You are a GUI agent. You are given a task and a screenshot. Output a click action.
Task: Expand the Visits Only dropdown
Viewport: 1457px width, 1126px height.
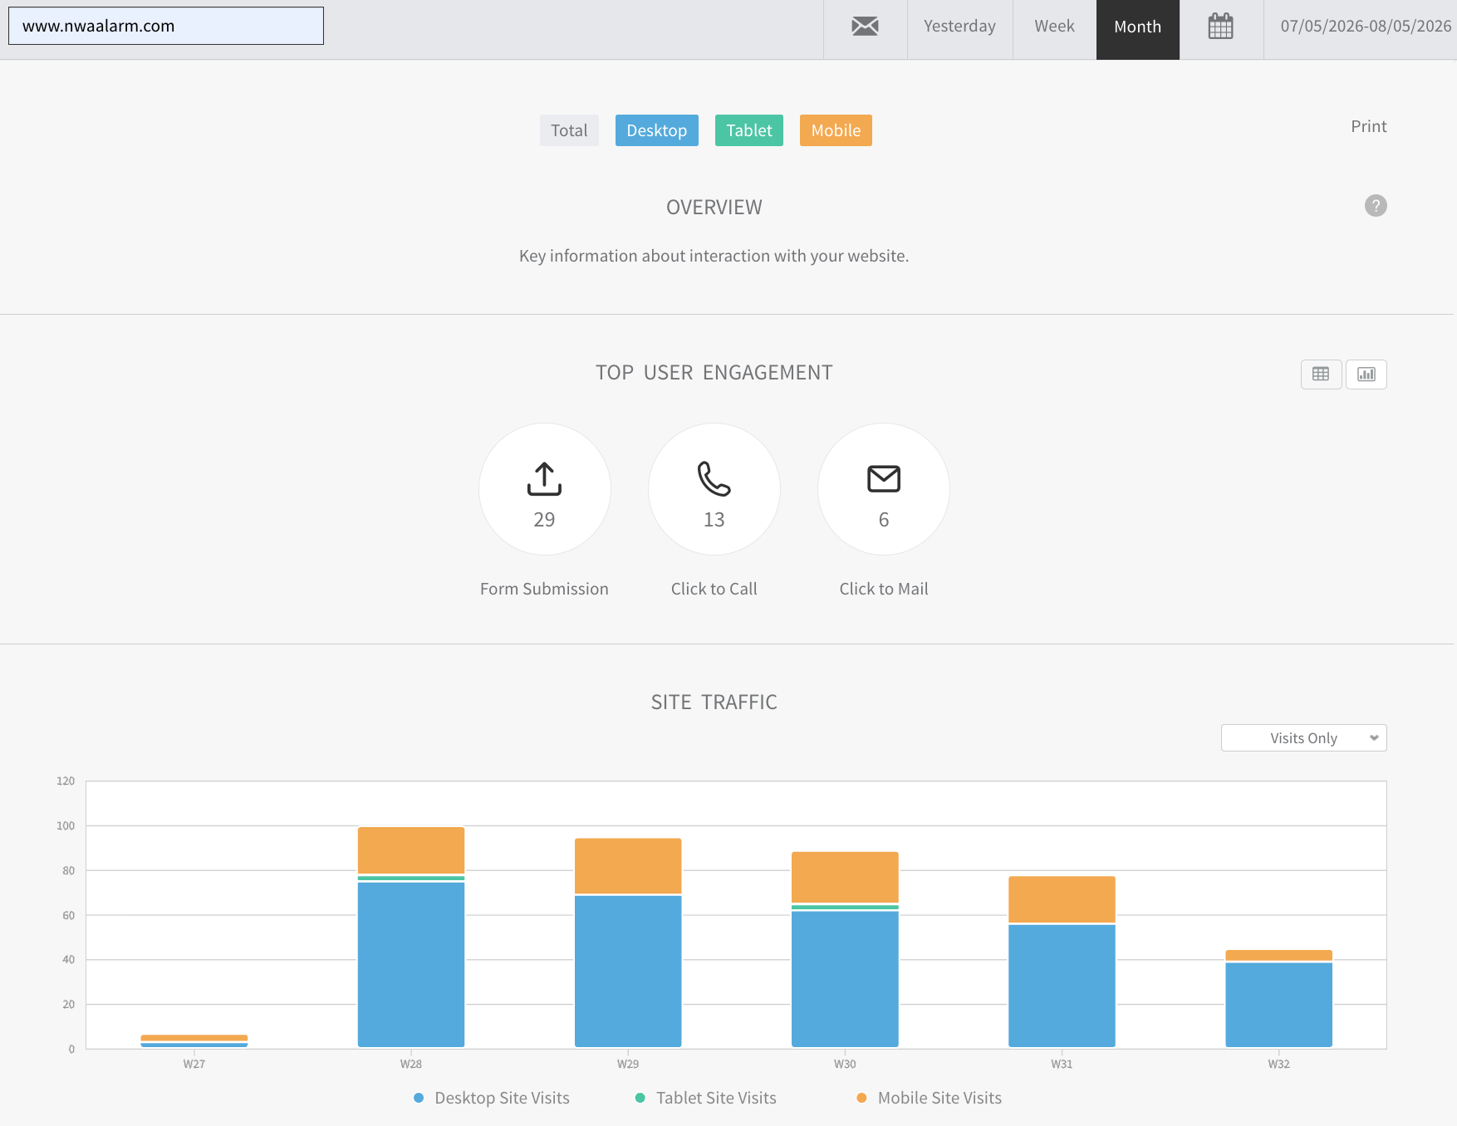click(x=1304, y=738)
